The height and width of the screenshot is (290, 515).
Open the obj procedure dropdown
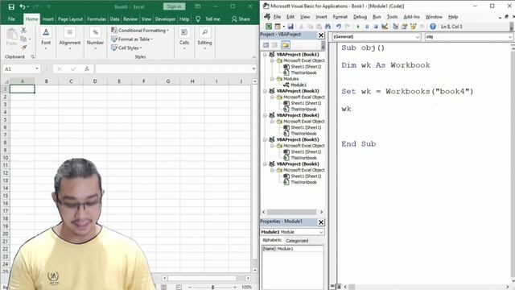[510, 37]
